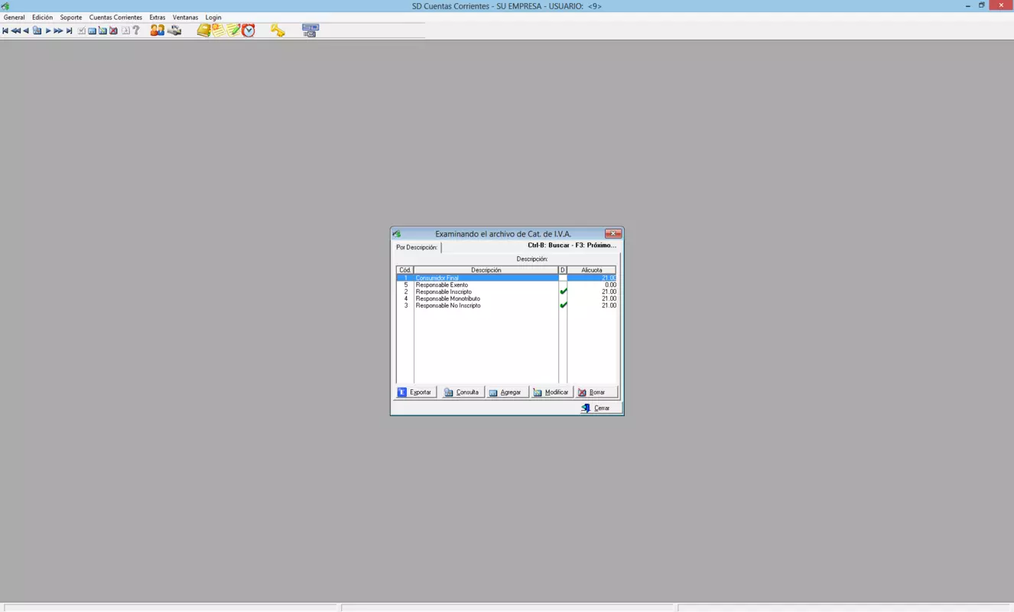Click the dialog's green title bar icon
The image size is (1014, 612).
(397, 233)
